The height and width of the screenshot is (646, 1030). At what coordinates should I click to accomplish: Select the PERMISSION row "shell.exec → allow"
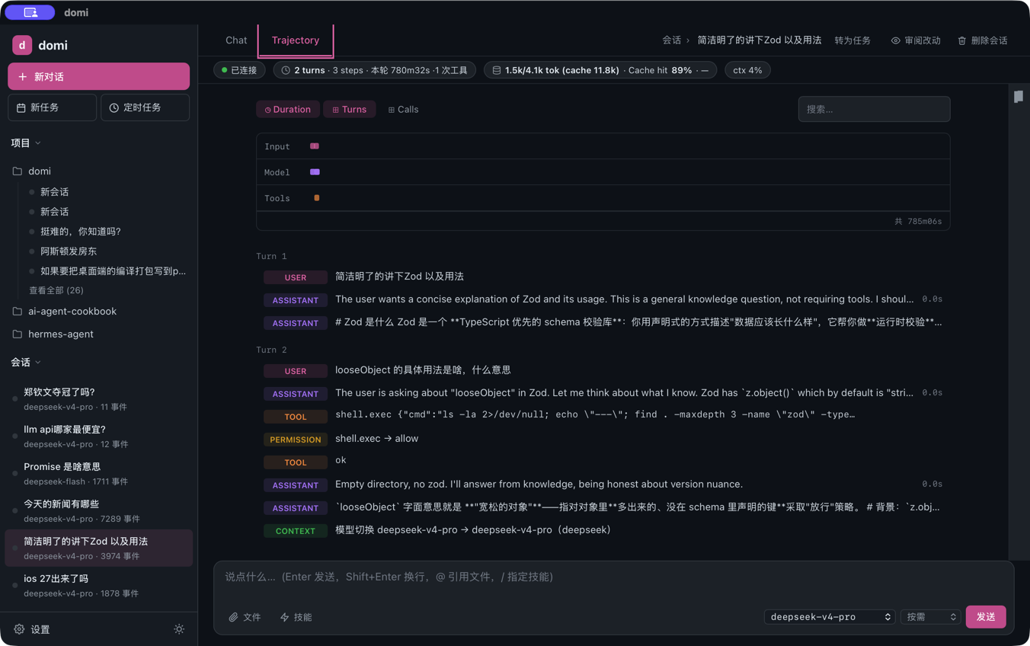[603, 439]
